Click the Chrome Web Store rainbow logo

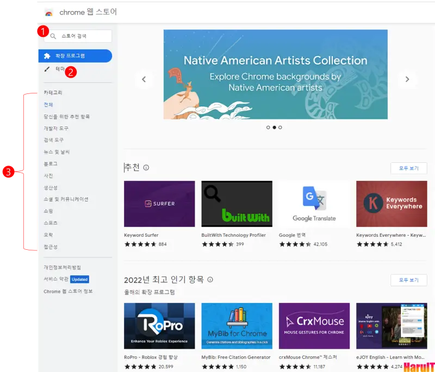tap(49, 12)
